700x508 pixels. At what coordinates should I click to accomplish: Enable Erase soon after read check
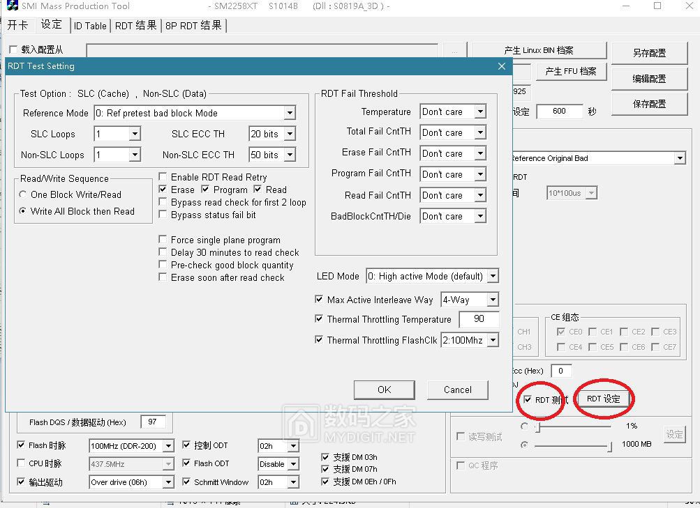163,277
